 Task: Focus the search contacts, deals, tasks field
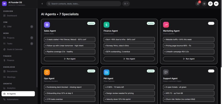pos(84,4)
